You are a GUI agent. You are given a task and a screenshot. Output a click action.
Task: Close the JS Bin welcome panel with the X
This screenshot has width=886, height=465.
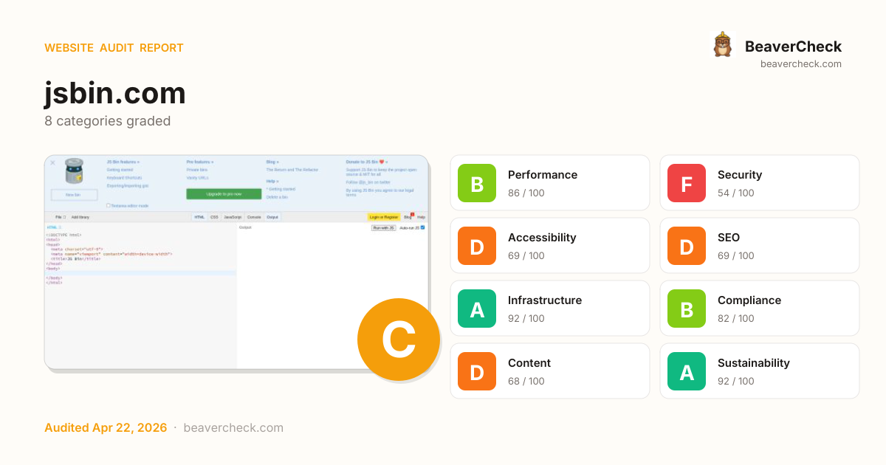[x=52, y=162]
